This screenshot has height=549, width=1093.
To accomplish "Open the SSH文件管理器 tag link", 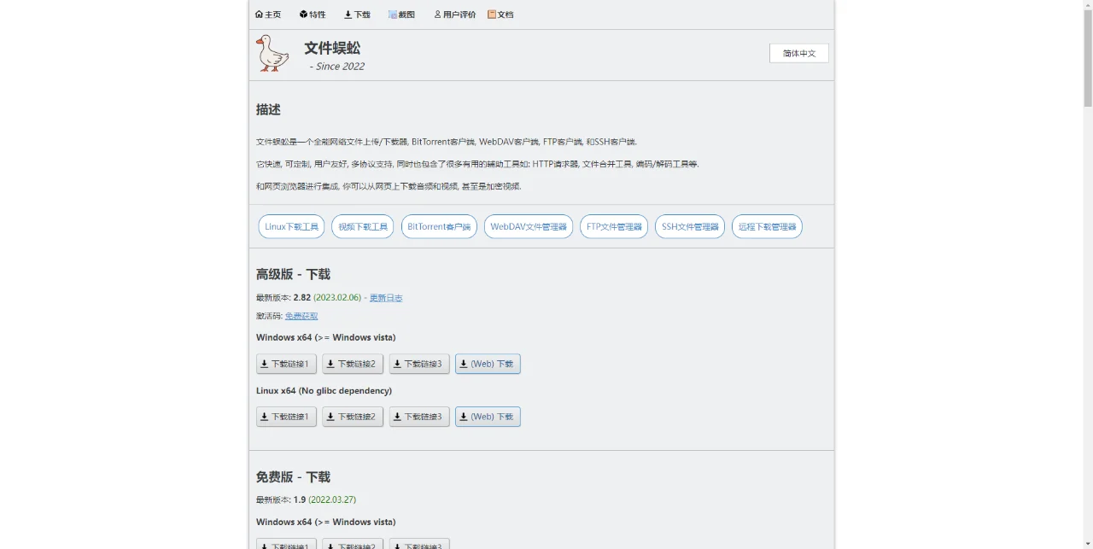I will pyautogui.click(x=690, y=226).
